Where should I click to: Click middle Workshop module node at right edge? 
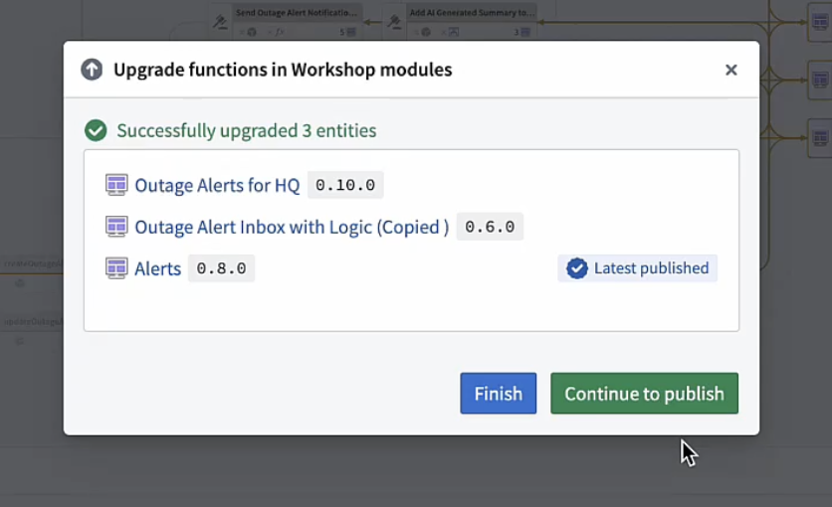coord(820,80)
